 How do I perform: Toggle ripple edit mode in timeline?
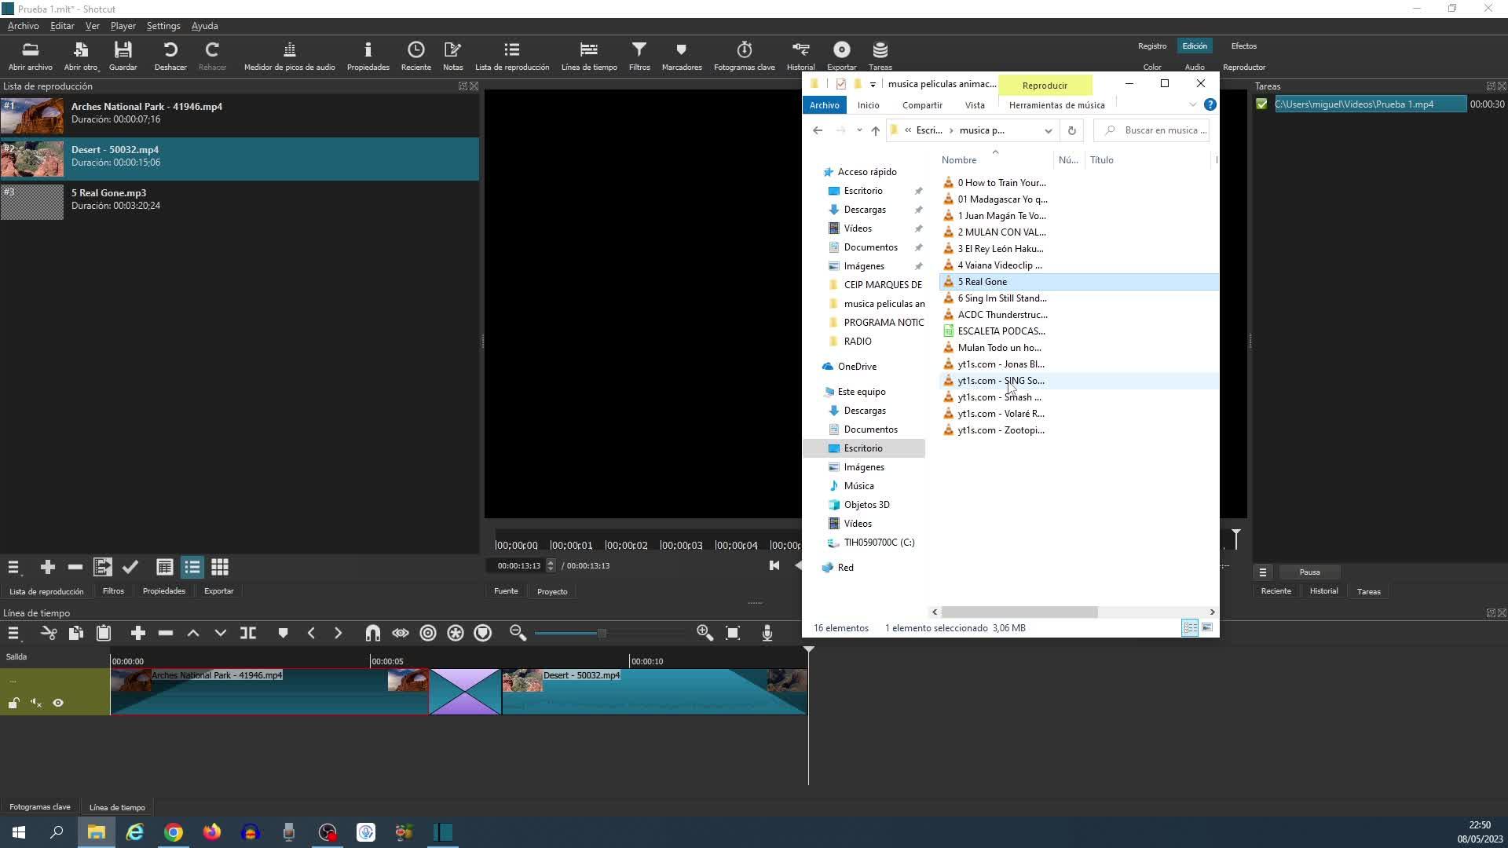tap(428, 634)
